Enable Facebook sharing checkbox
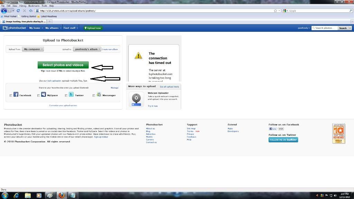Image resolution: width=354 pixels, height=199 pixels. tap(11, 95)
